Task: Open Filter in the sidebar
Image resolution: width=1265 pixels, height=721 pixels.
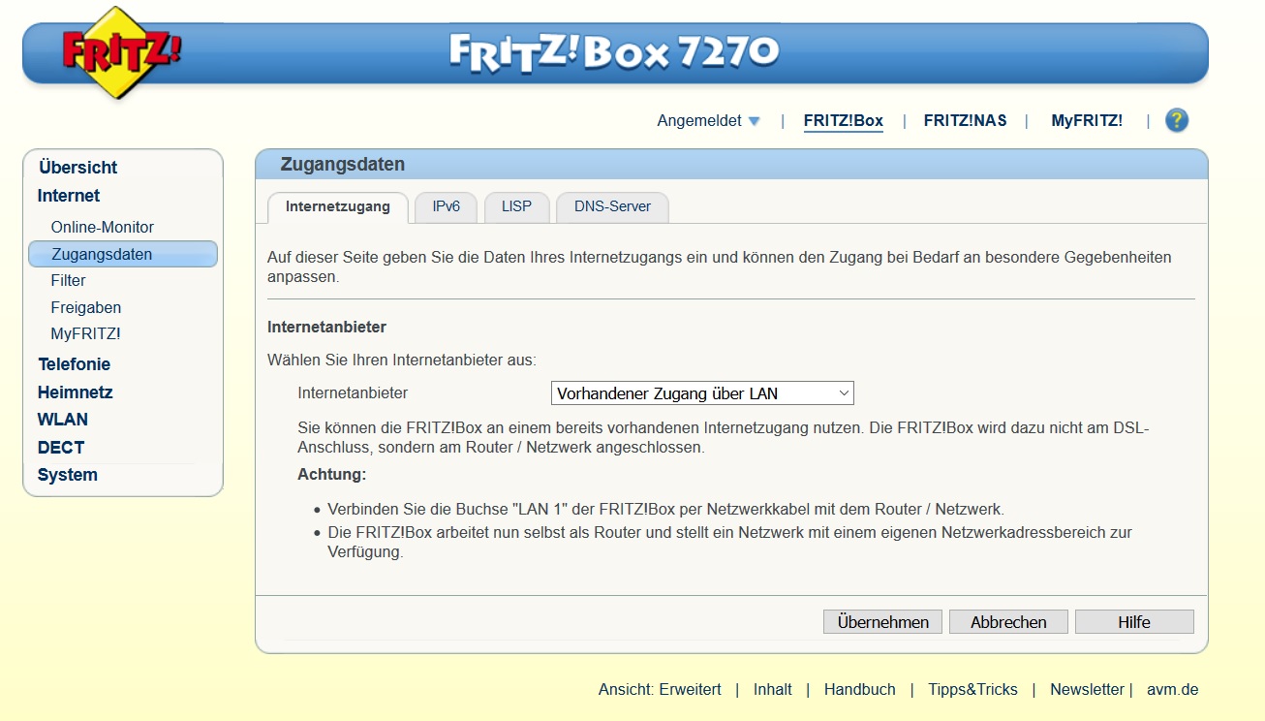Action: (x=69, y=280)
